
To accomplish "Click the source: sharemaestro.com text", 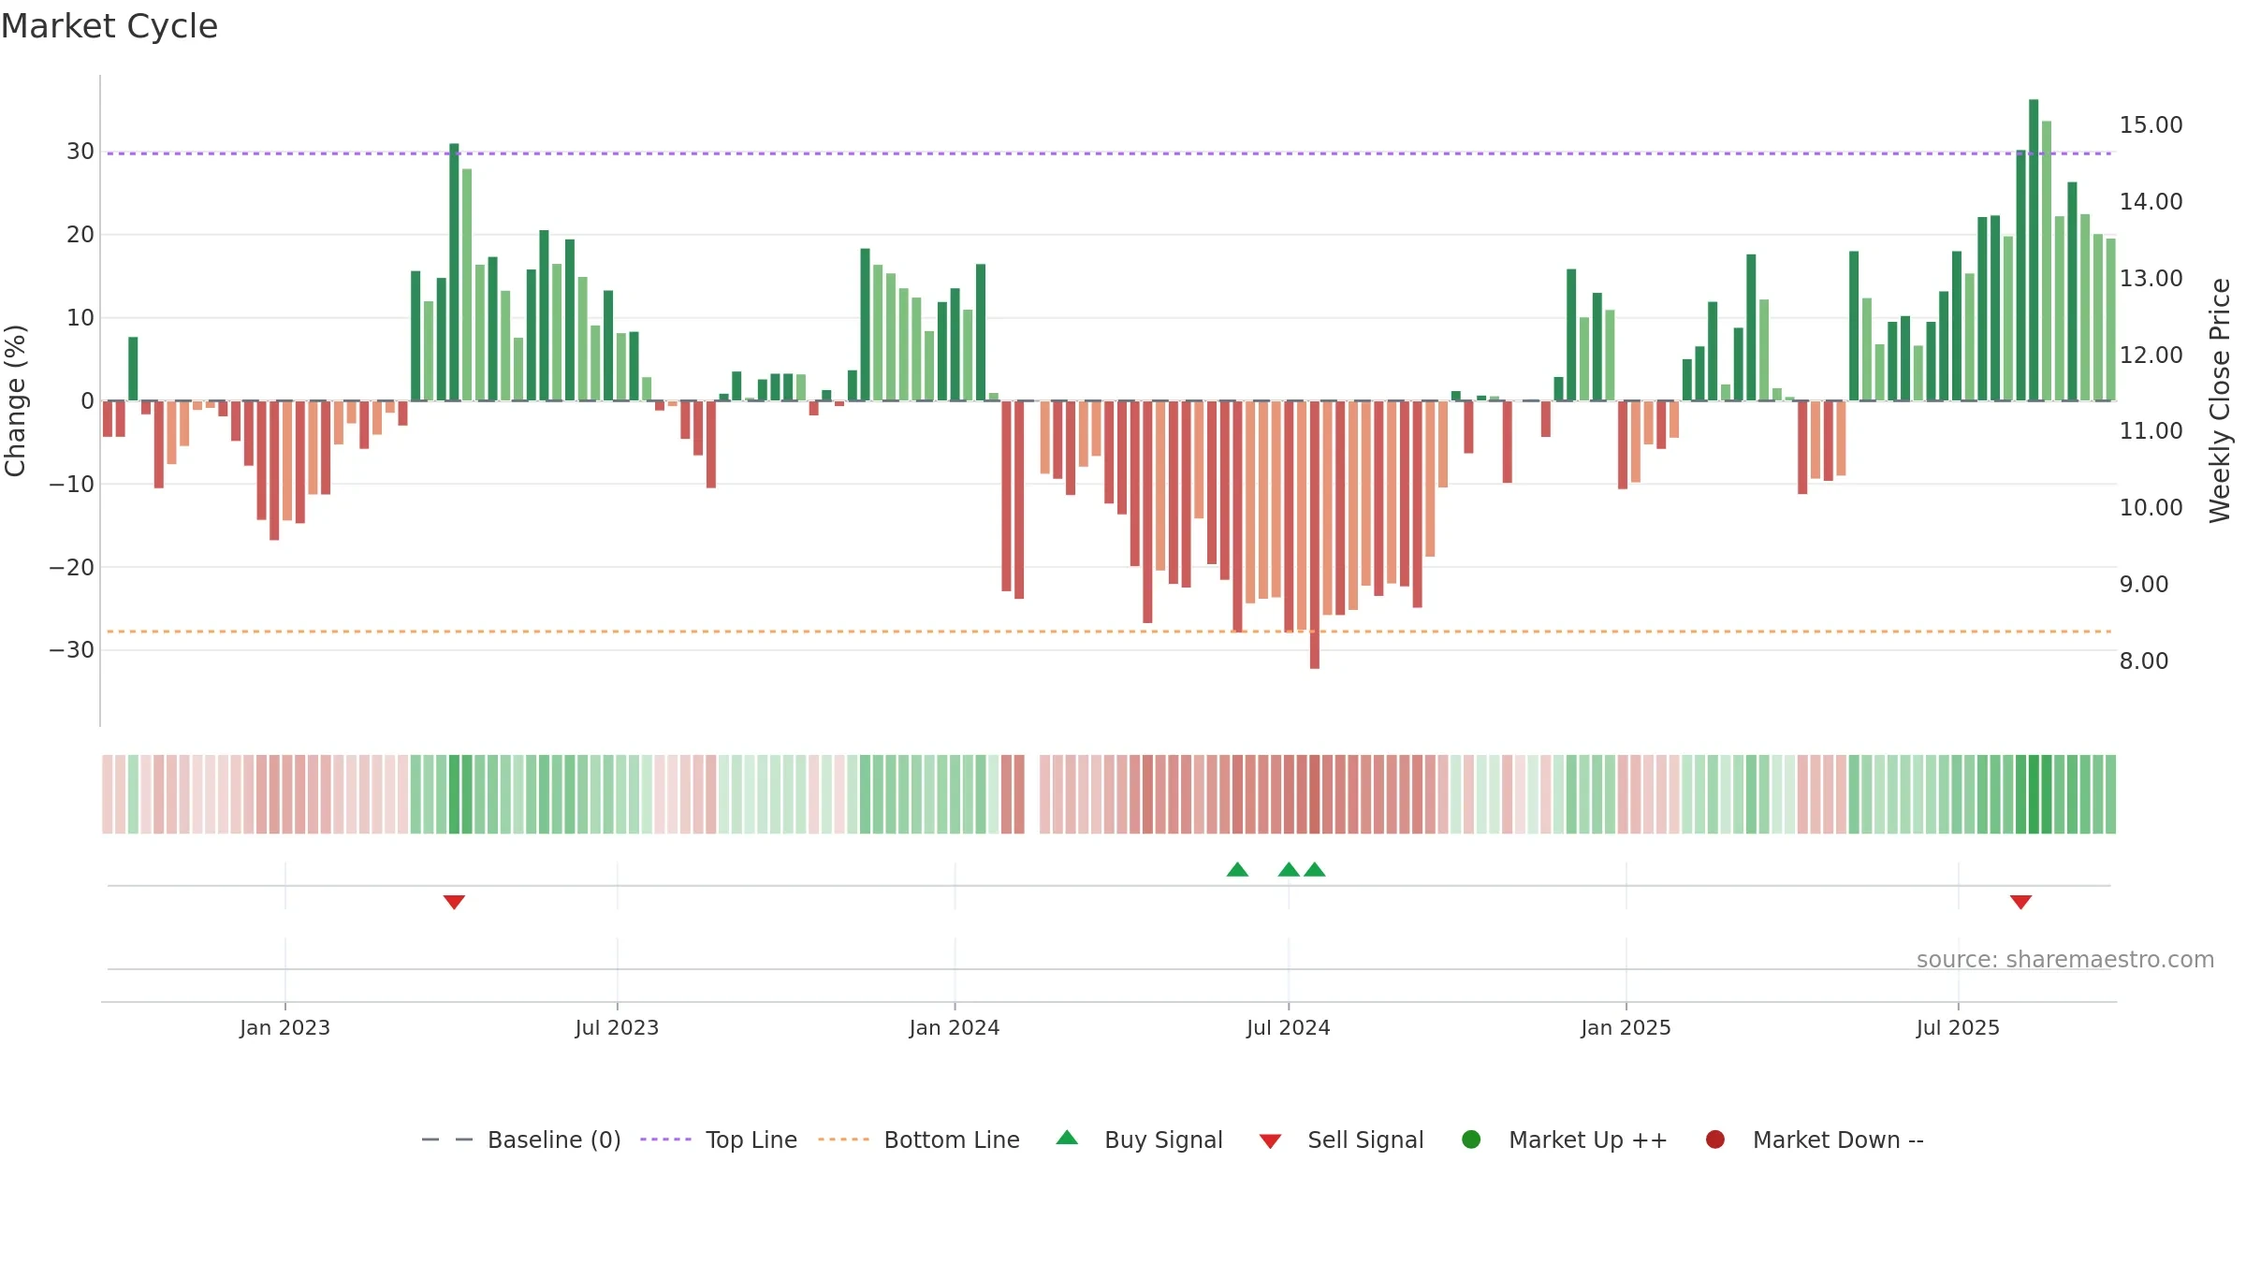I will [x=2065, y=959].
